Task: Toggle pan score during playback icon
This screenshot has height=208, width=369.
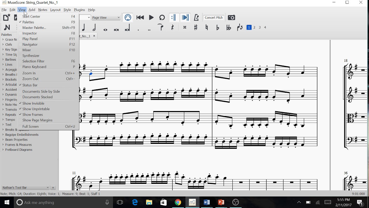Action: pos(185,18)
